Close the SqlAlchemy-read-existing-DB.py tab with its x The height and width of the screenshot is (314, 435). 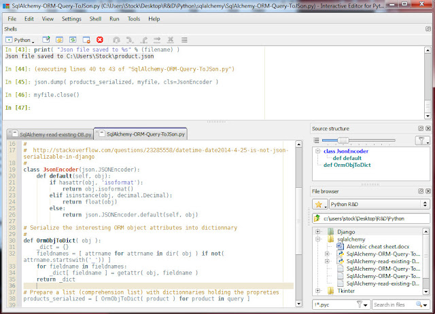point(10,132)
